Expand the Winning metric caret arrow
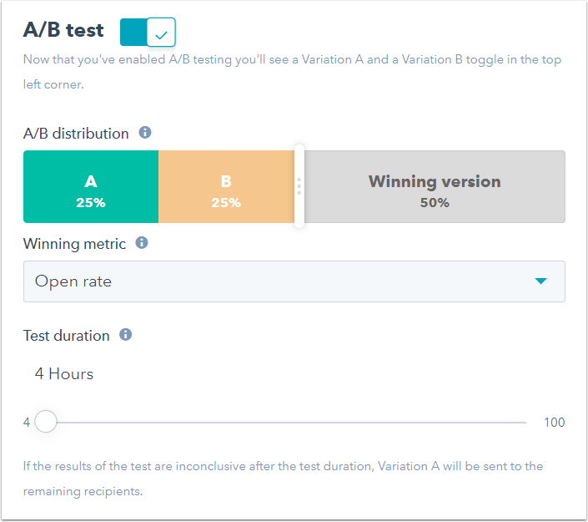 [x=540, y=281]
